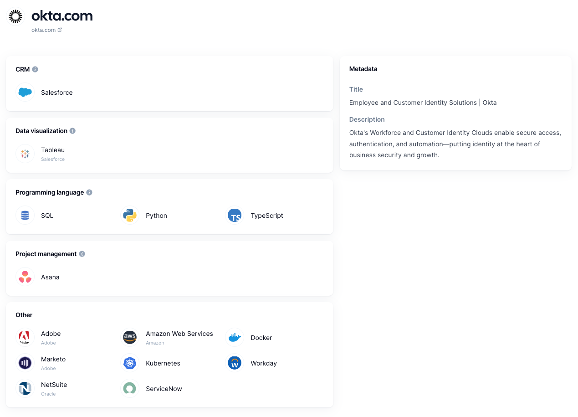Image resolution: width=578 pixels, height=417 pixels.
Task: Click the SQL database icon
Action: (25, 216)
